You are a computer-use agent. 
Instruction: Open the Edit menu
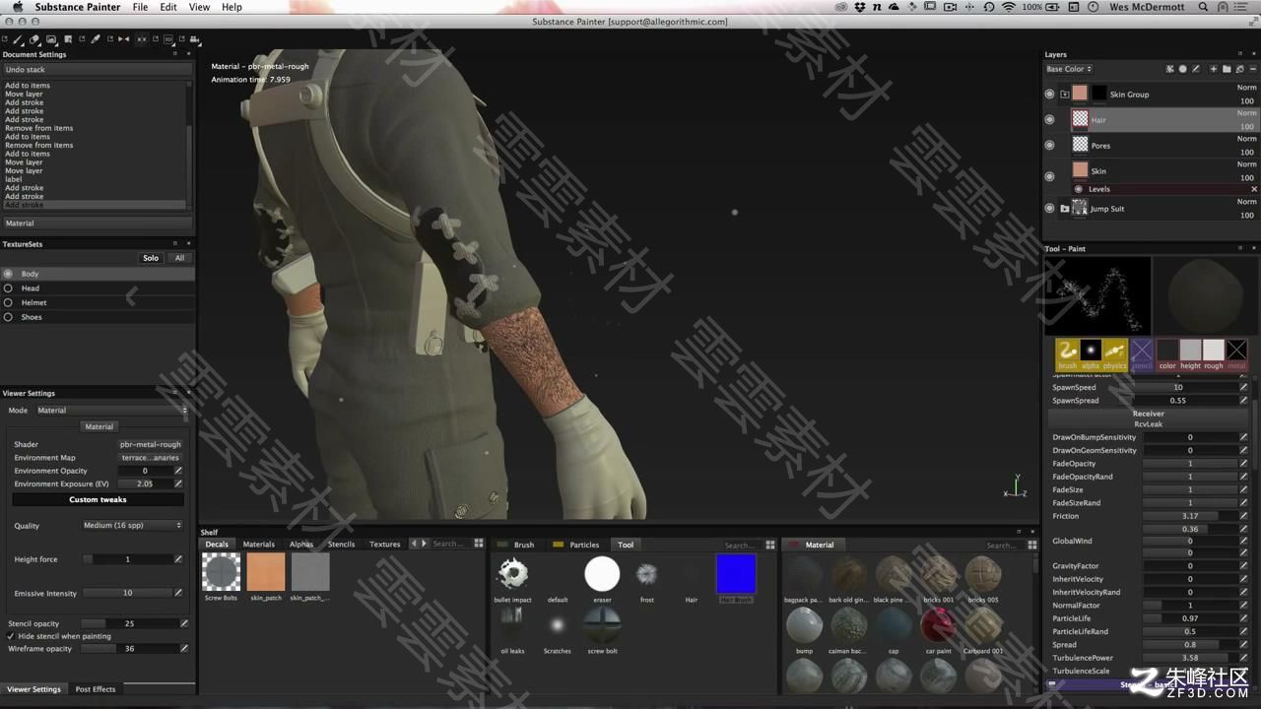tap(168, 7)
